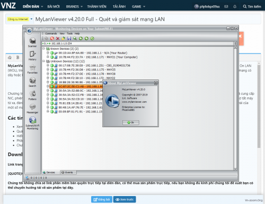Screen dimensions: 265x204
Task: Select the highlighted 1C:87:2C:56:C1:AB device row
Action: coord(76,86)
